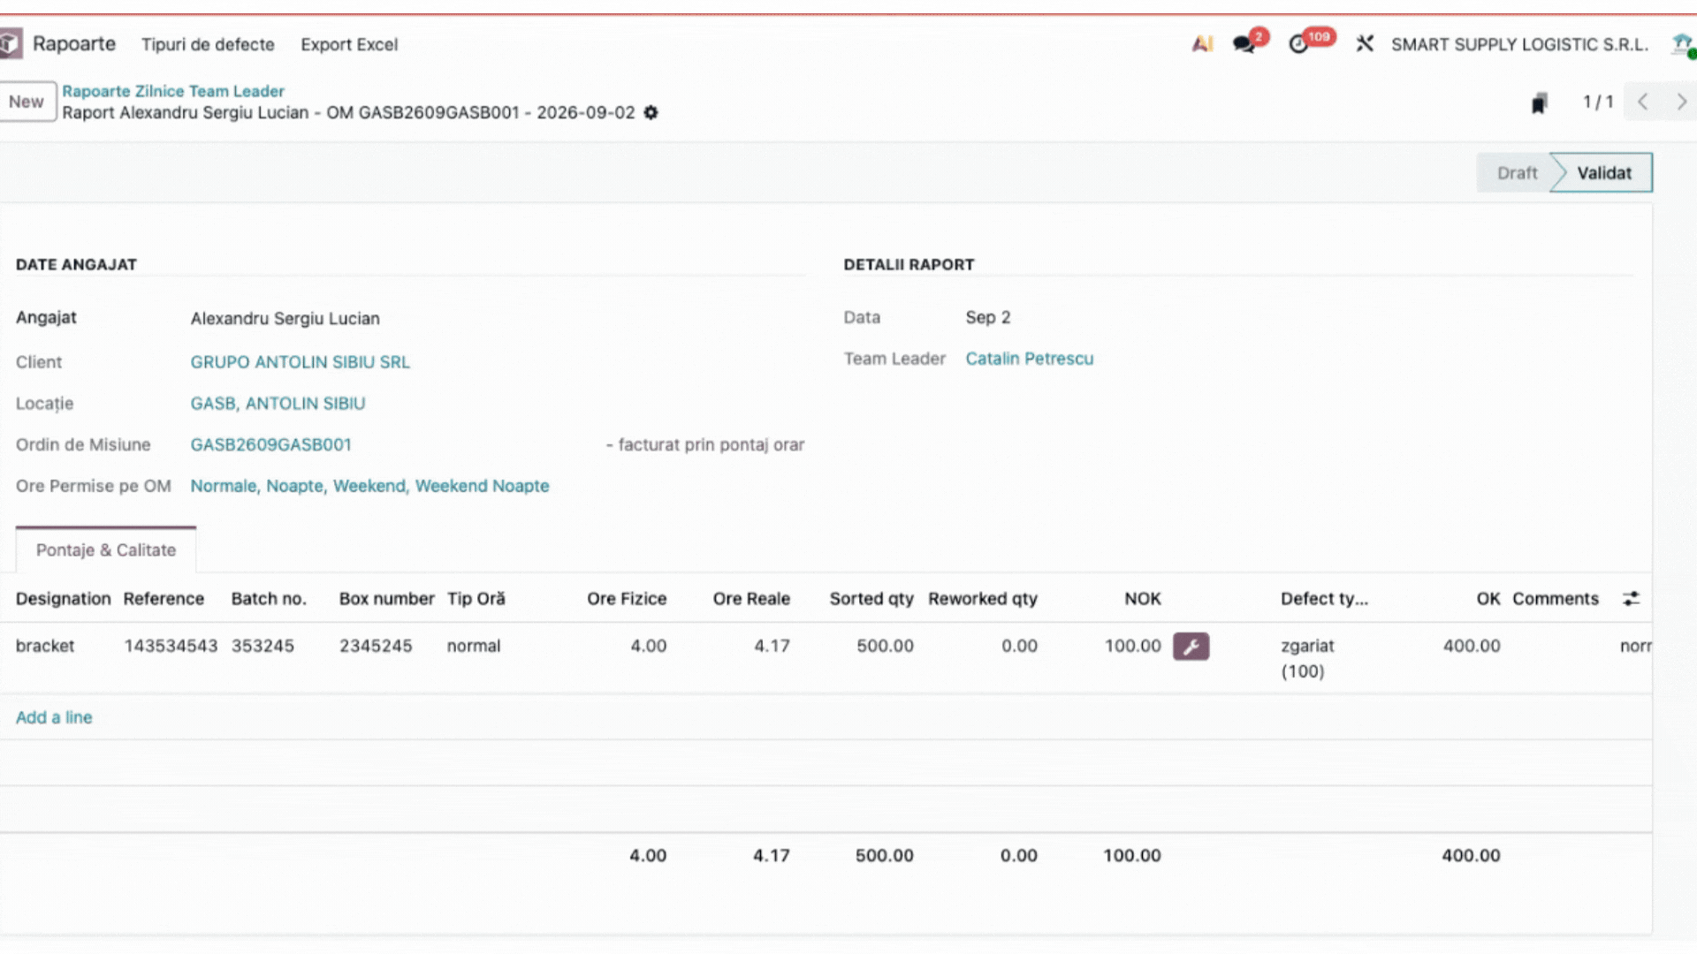Click the Data field Sep 2

[x=987, y=317]
